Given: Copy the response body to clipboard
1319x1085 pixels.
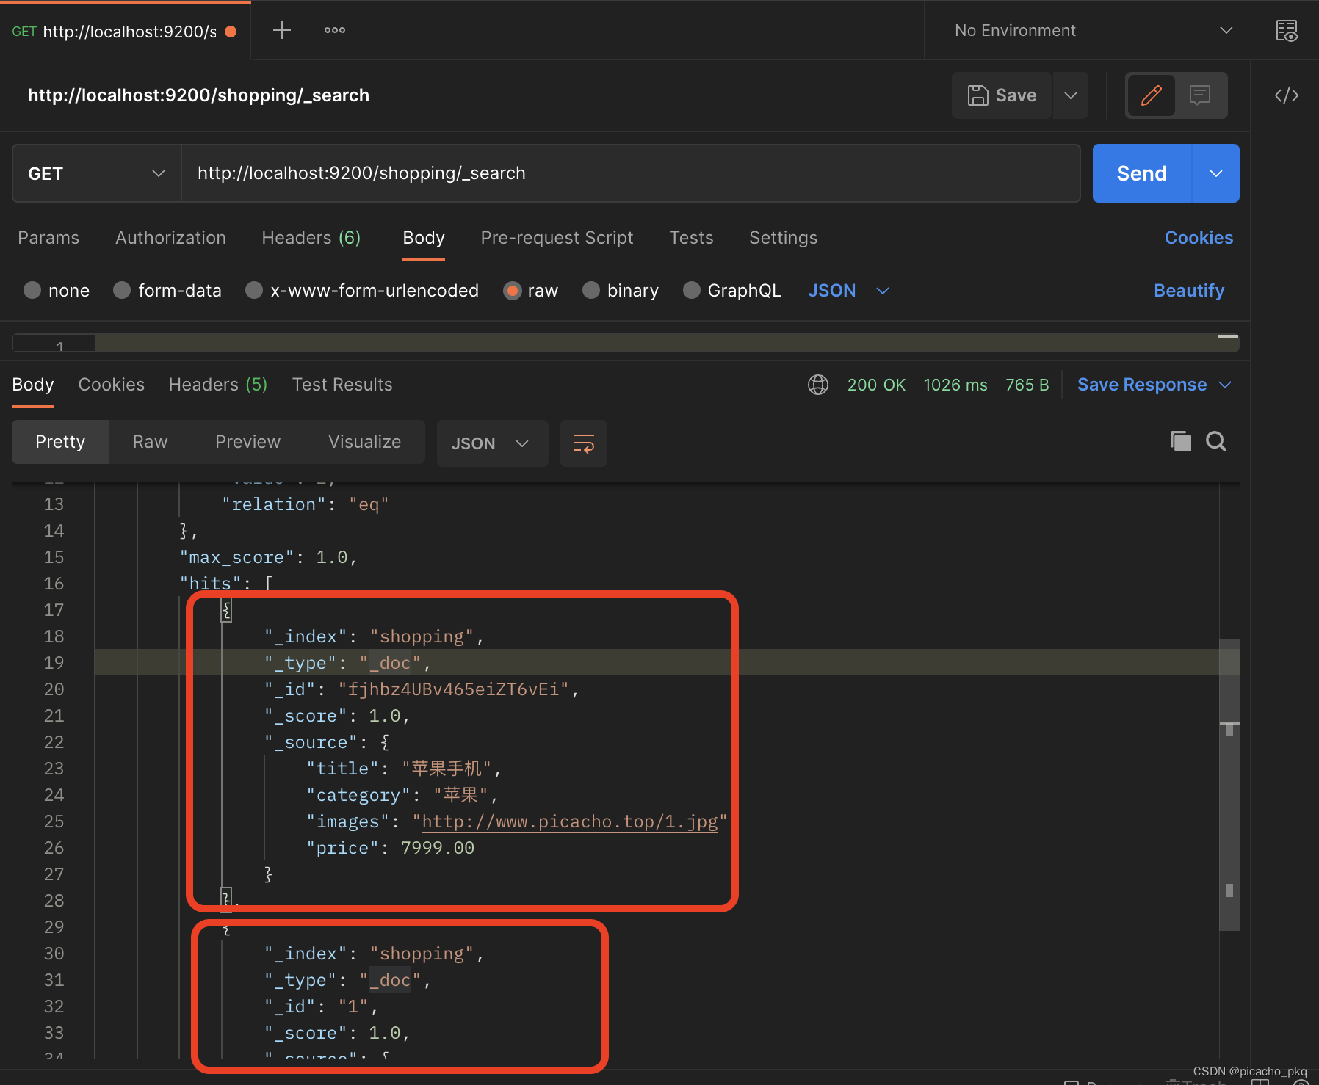Looking at the screenshot, I should pyautogui.click(x=1180, y=441).
